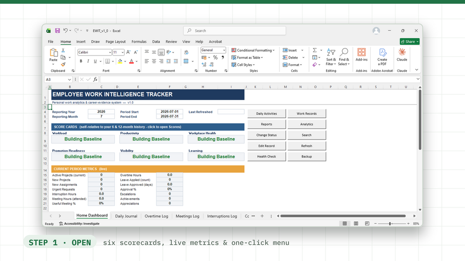The width and height of the screenshot is (465, 261).
Task: Redo the undone action
Action: (76, 30)
